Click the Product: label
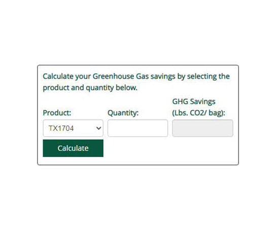This screenshot has height=228, width=274. pyautogui.click(x=57, y=113)
